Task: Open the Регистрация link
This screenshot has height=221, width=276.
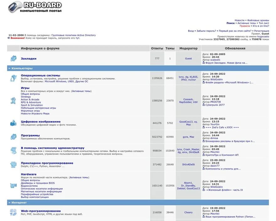Action: 262,31
